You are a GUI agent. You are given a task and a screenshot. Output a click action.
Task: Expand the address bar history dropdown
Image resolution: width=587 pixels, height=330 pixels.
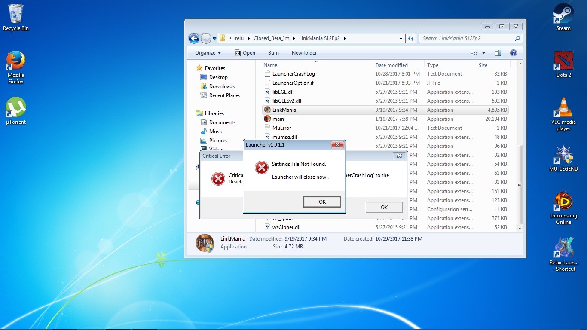pyautogui.click(x=401, y=38)
